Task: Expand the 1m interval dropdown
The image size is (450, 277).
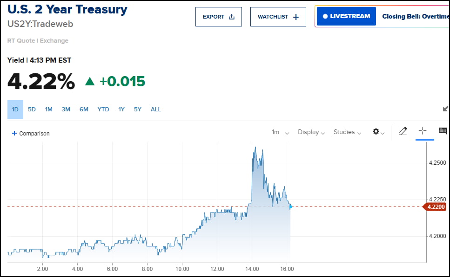Action: pyautogui.click(x=280, y=132)
